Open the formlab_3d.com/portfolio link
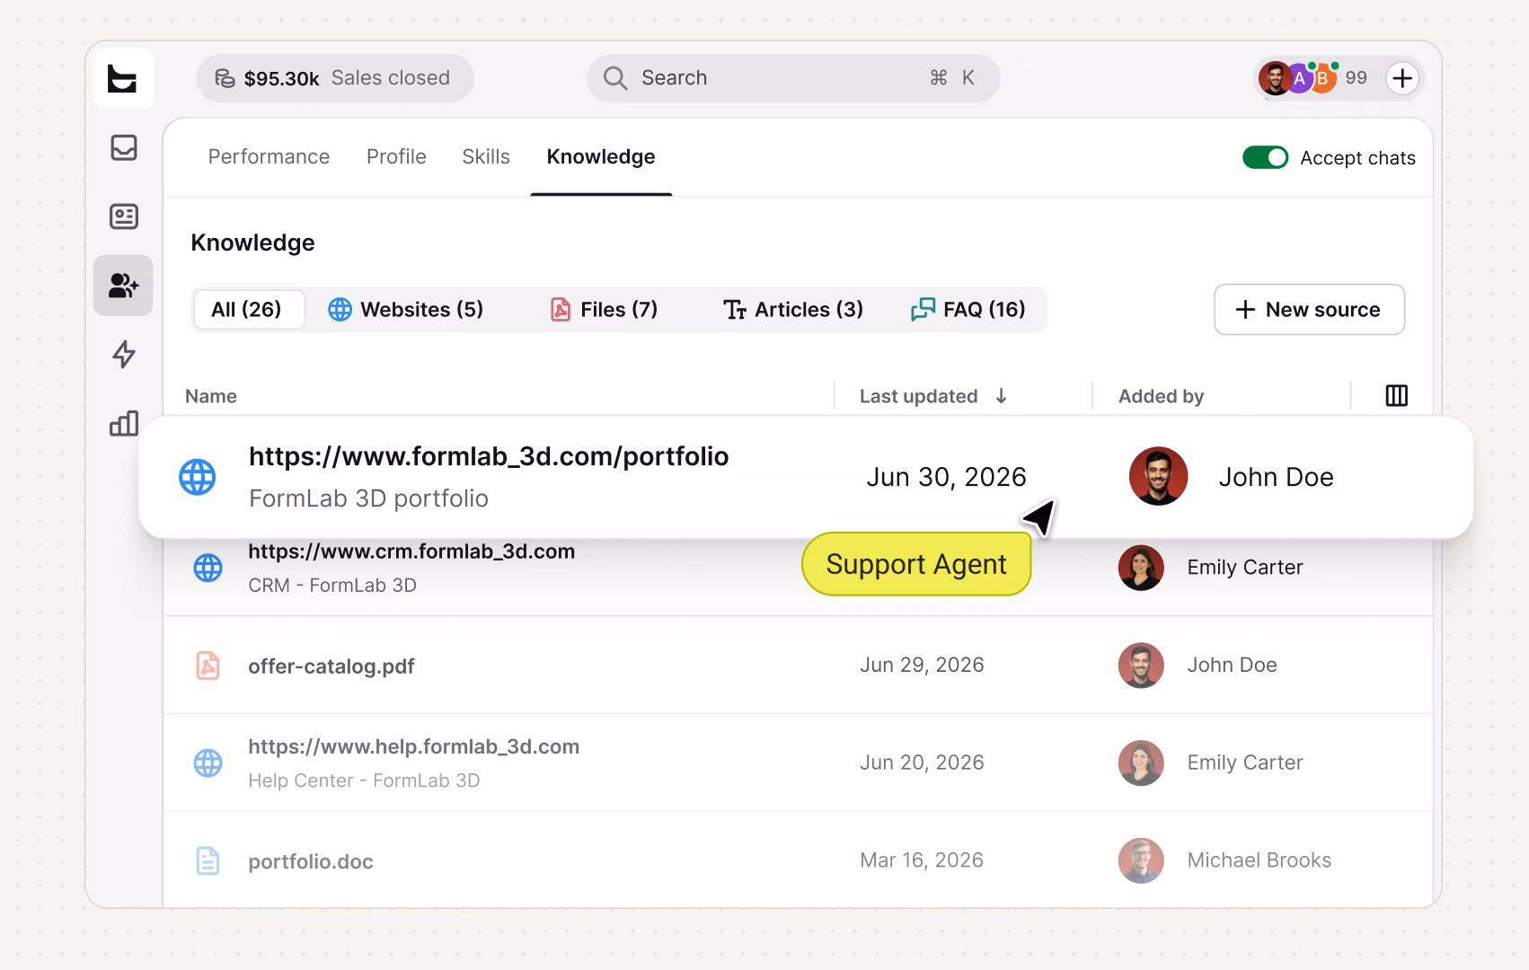Image resolution: width=1529 pixels, height=970 pixels. pos(489,456)
